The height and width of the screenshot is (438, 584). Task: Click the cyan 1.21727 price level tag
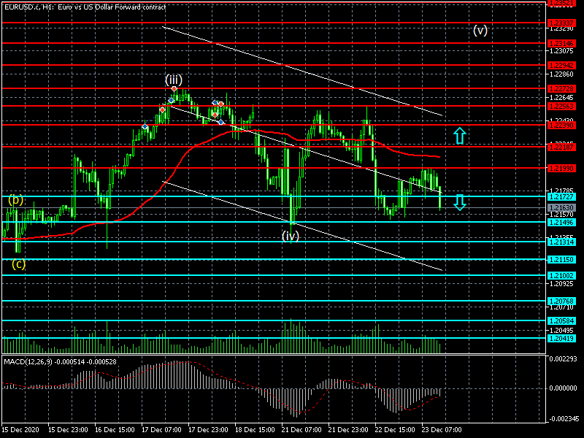(x=561, y=196)
